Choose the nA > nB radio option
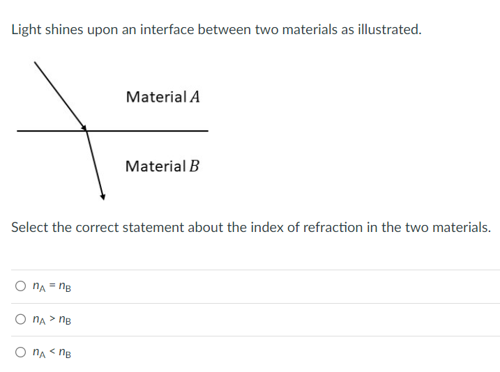This screenshot has height=372, width=500. pyautogui.click(x=19, y=320)
